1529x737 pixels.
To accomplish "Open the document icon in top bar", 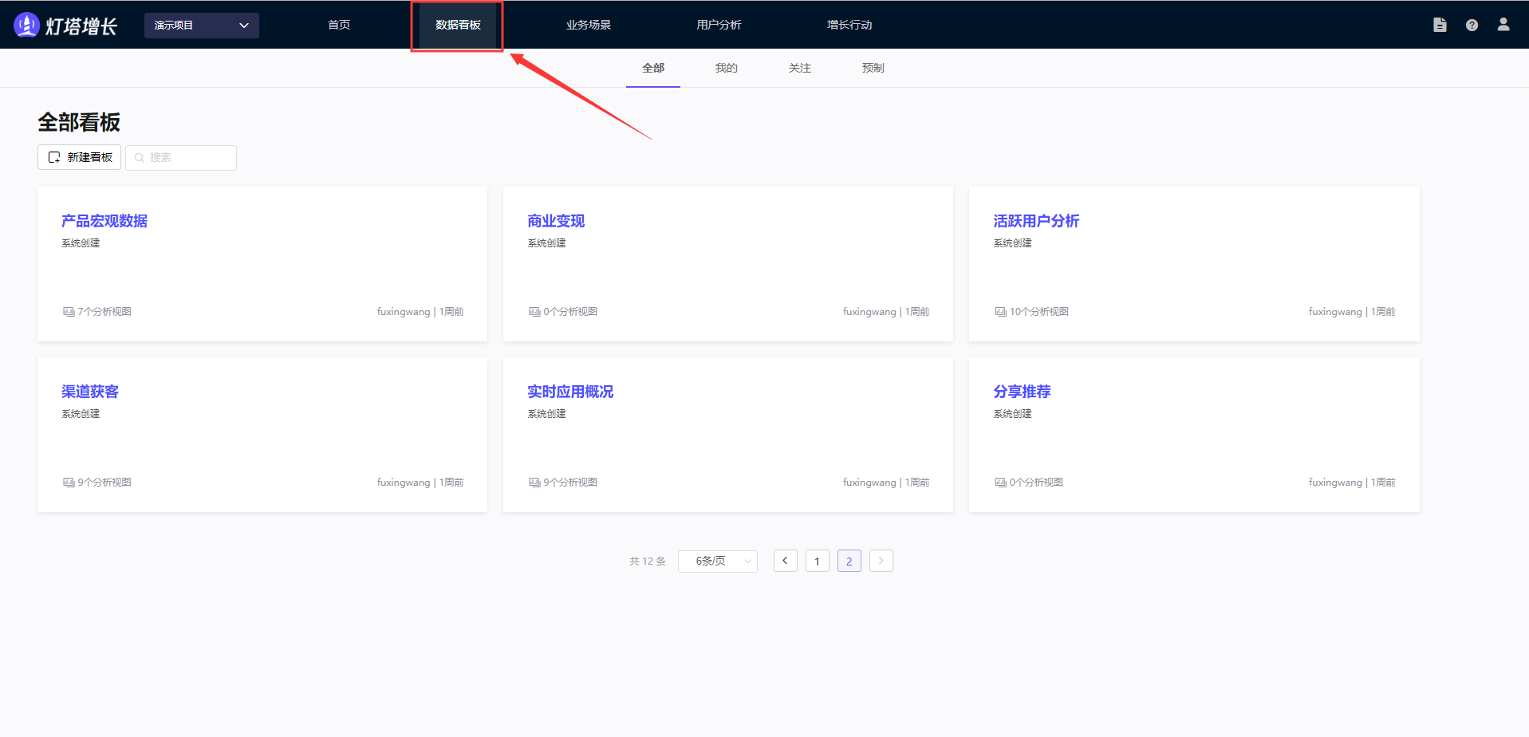I will click(1440, 25).
